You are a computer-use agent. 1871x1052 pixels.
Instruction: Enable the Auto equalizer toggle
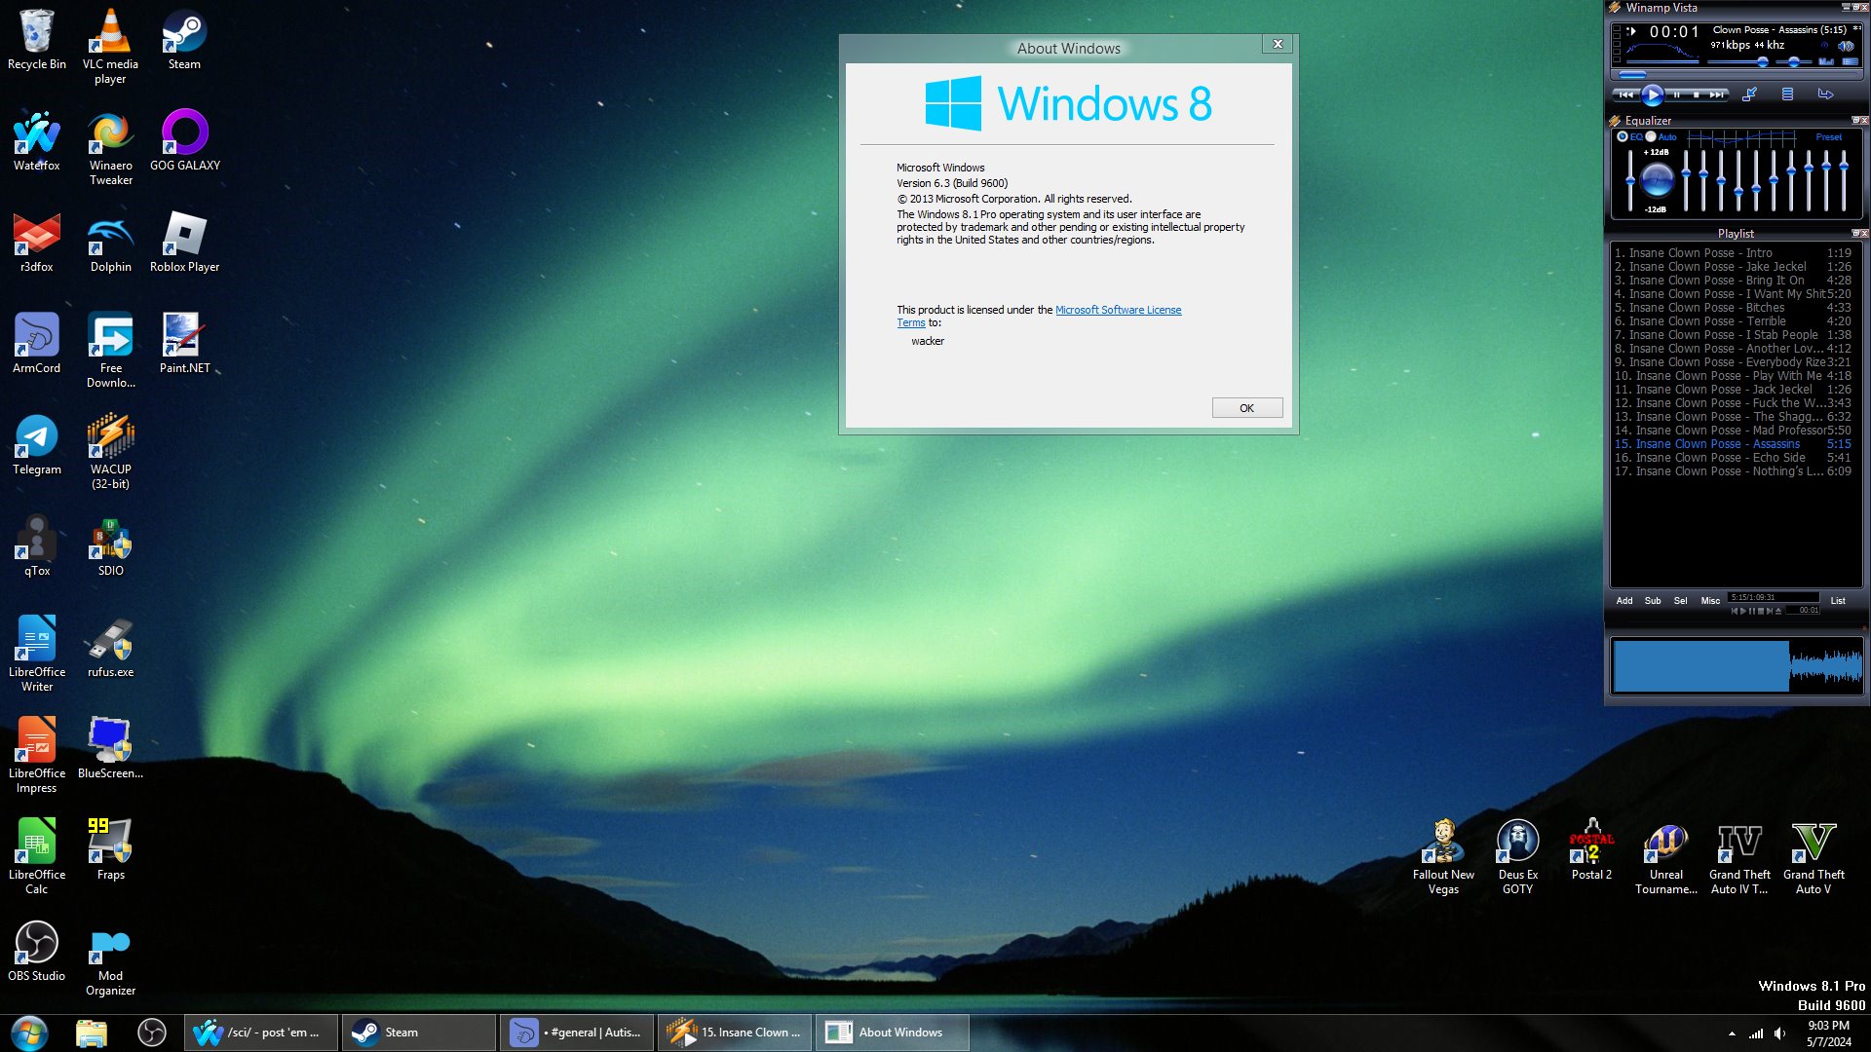[x=1651, y=136]
